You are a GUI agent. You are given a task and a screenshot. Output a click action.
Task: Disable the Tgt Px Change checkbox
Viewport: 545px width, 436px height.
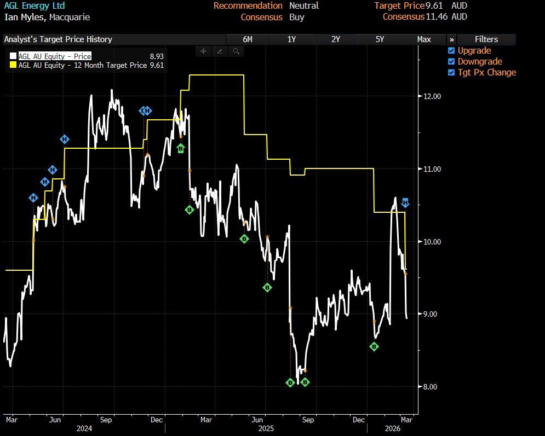click(x=452, y=73)
